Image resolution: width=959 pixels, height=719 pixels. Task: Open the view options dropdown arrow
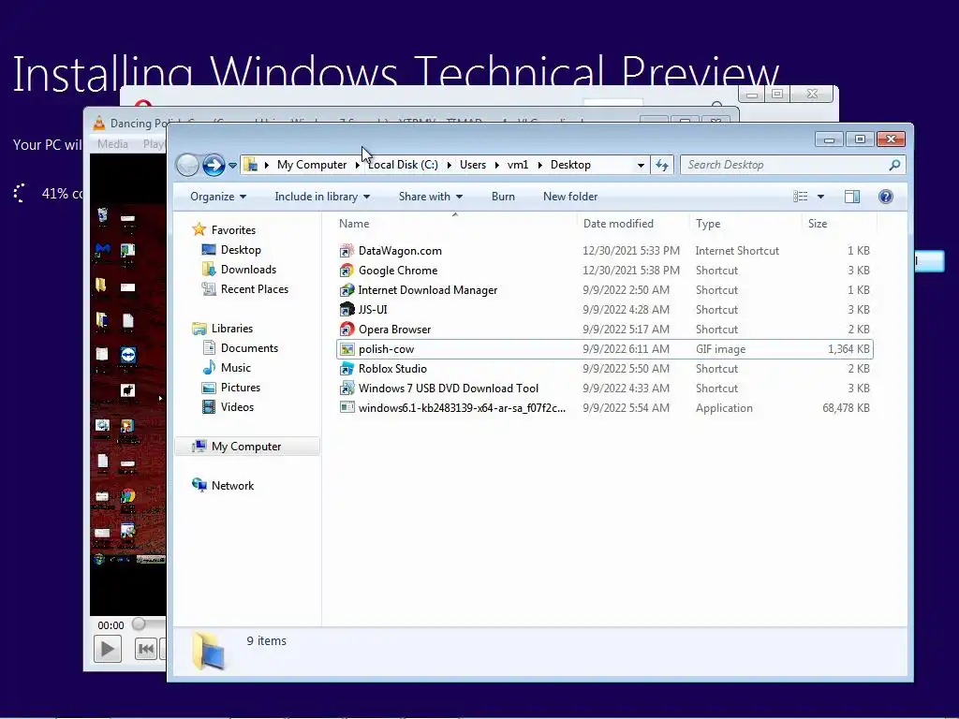point(820,197)
